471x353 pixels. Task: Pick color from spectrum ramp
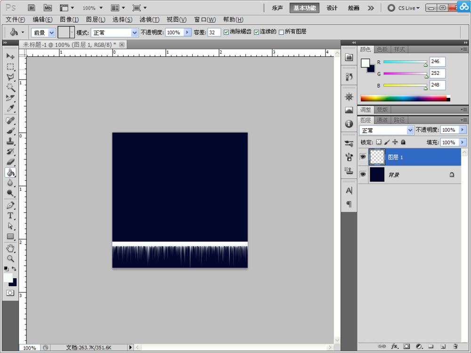click(405, 98)
